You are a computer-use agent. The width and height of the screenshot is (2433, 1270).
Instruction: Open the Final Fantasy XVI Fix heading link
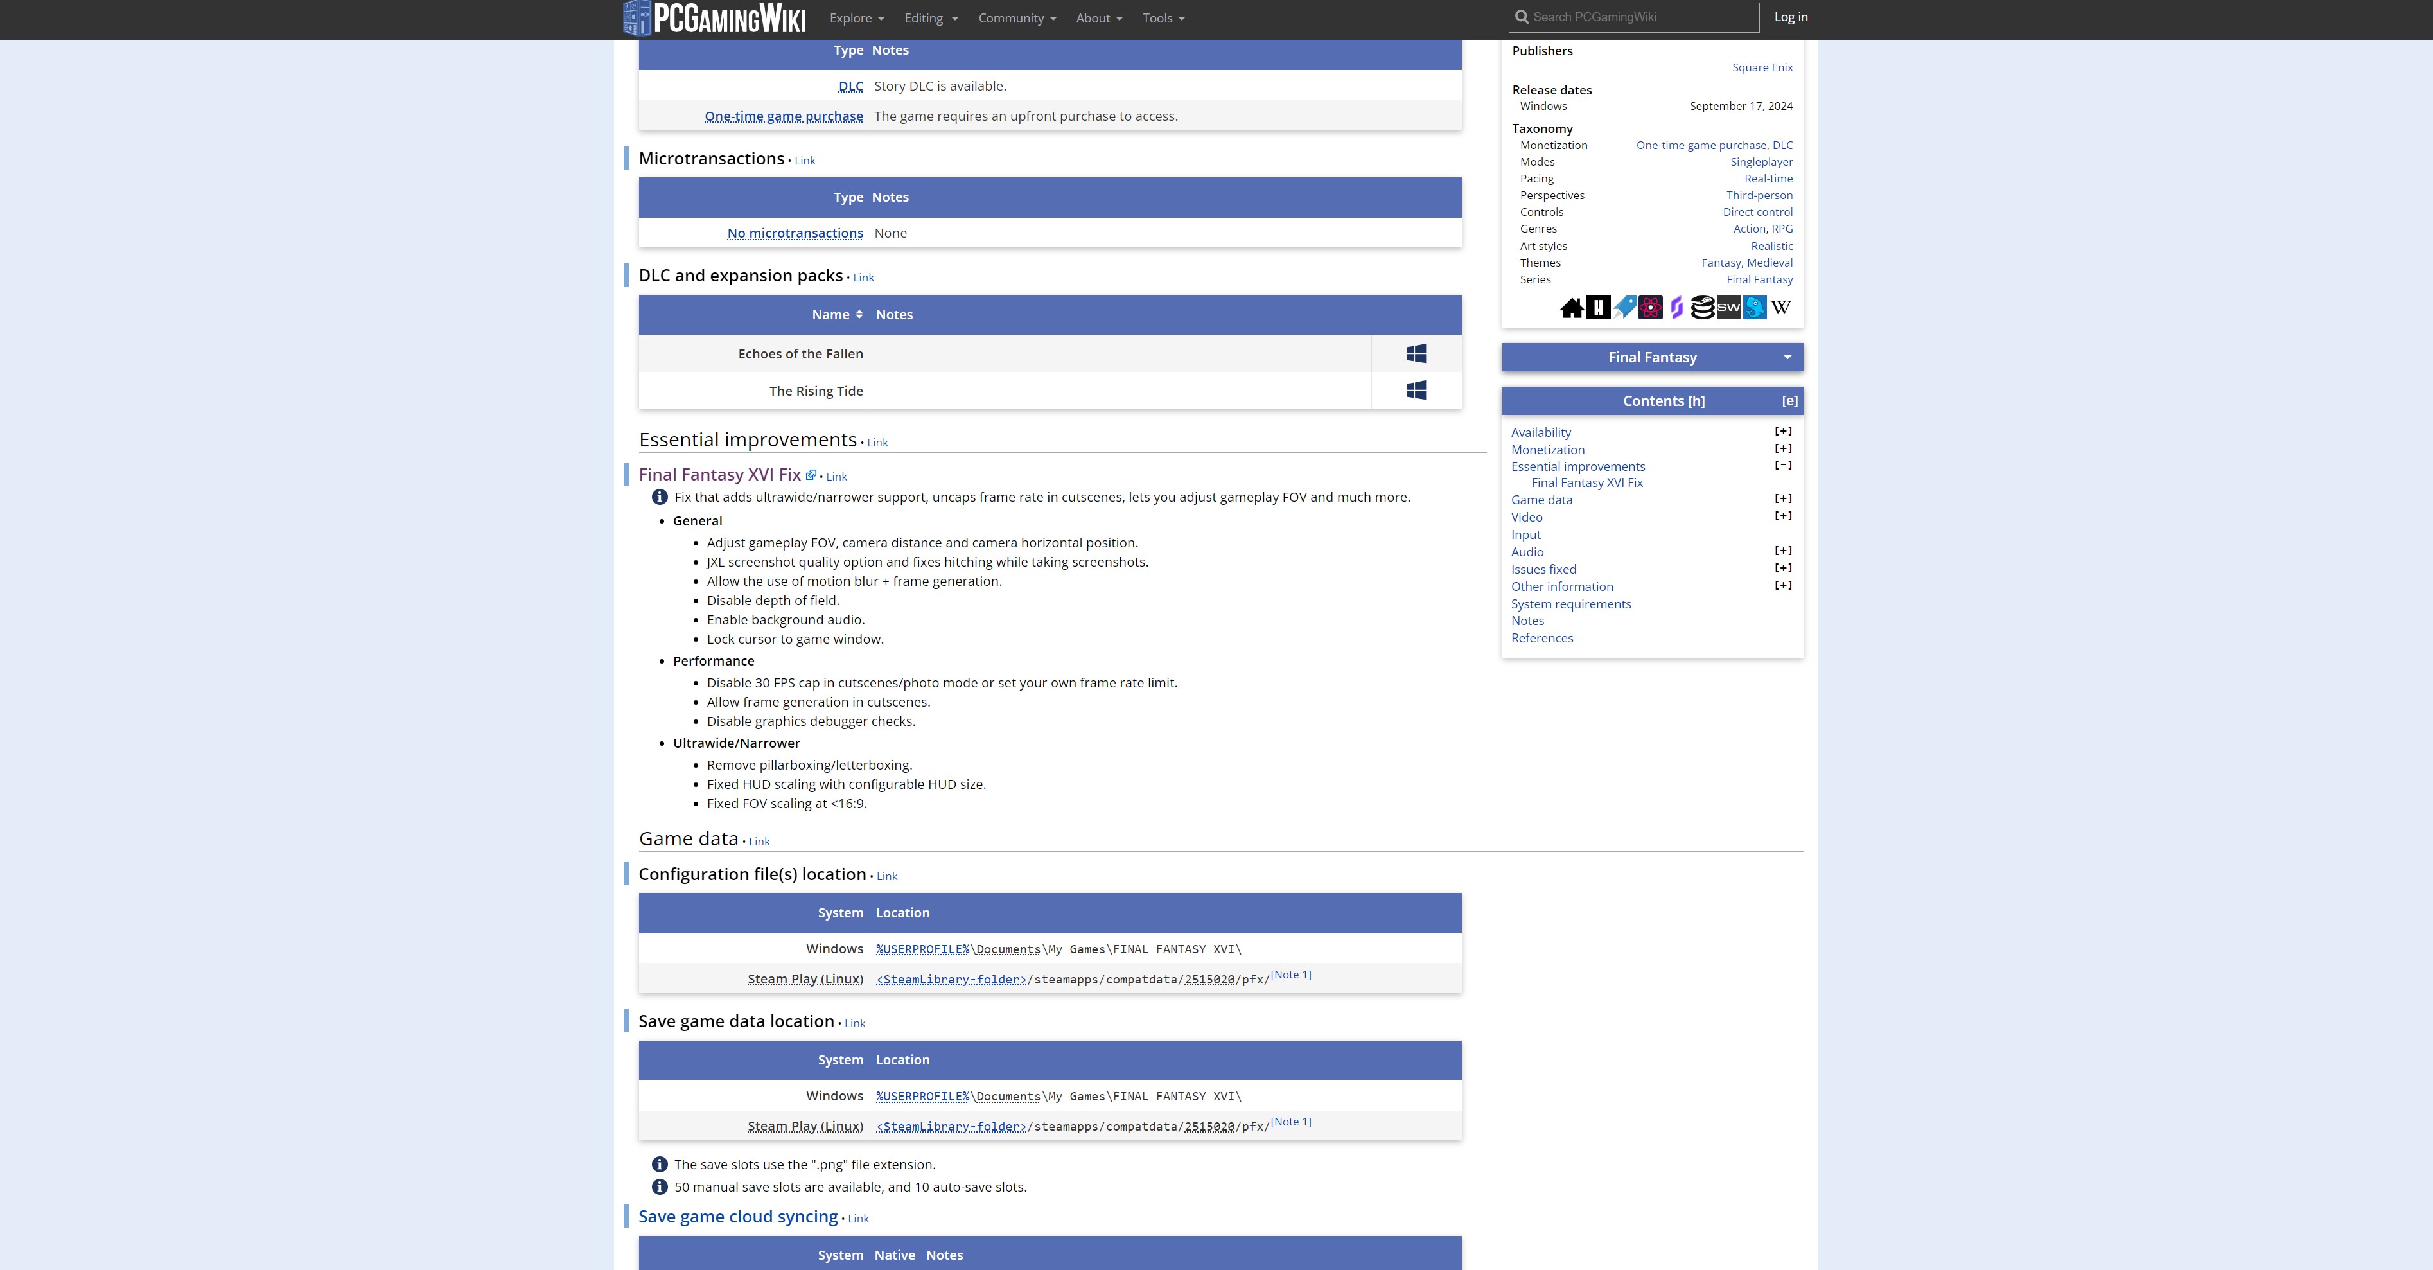coord(720,474)
